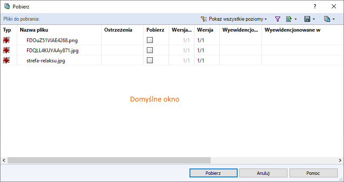
Task: Expand the arrow next to the save icon
Action: 314,19
